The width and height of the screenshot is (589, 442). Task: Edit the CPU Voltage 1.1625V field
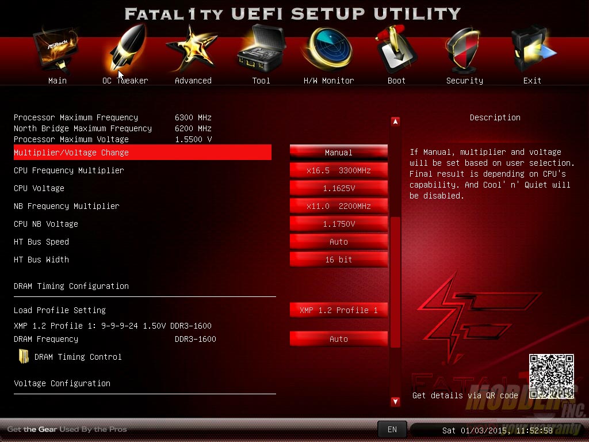point(338,188)
